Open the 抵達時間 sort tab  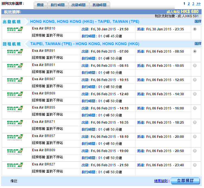click(x=100, y=5)
